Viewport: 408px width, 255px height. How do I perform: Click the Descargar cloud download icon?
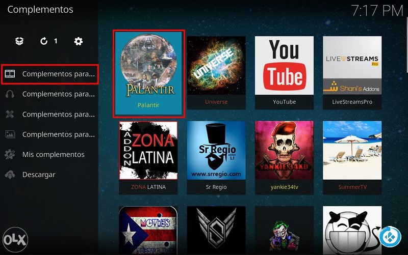10,175
